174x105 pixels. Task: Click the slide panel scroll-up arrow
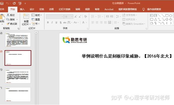pos(36,32)
